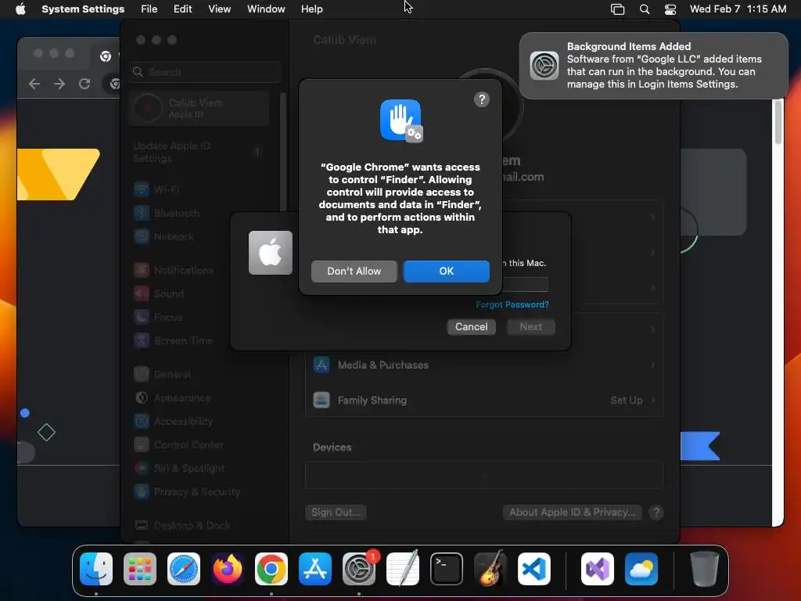Viewport: 801px width, 601px height.
Task: Open help button beside About Apple ID
Action: [x=656, y=513]
